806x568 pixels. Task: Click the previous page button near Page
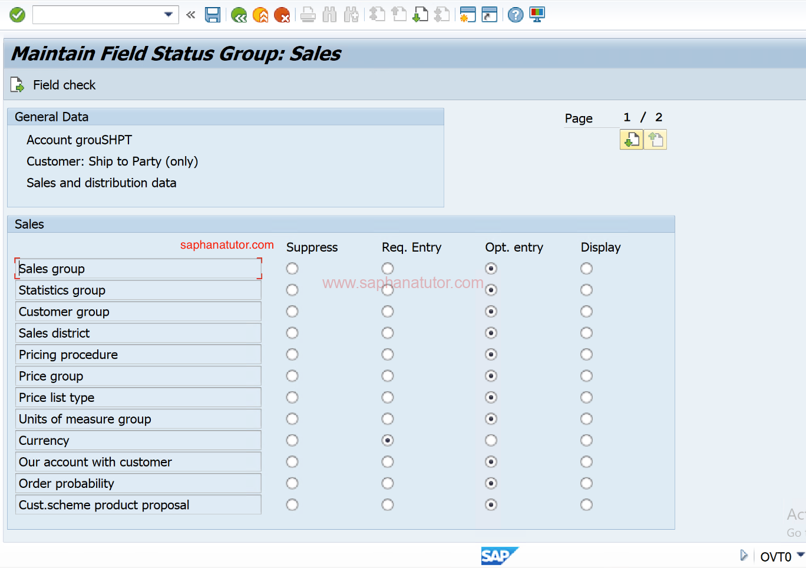[x=655, y=140]
